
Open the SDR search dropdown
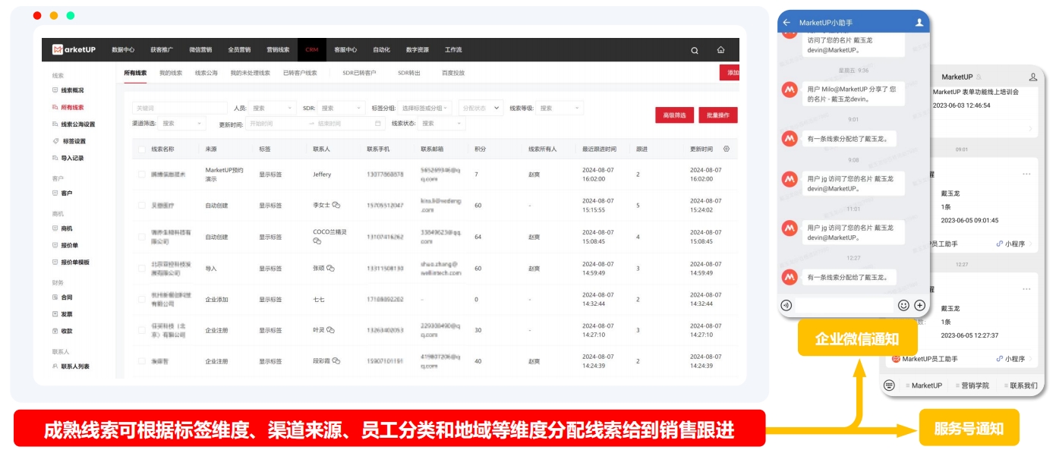point(342,109)
